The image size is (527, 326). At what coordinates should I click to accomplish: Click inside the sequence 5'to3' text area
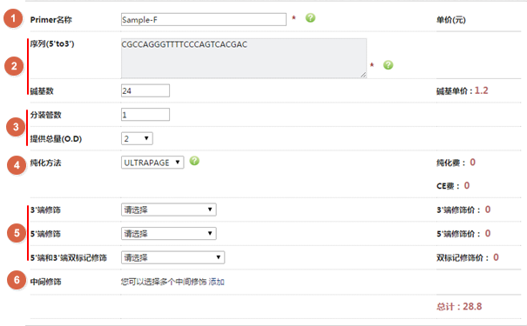point(244,58)
